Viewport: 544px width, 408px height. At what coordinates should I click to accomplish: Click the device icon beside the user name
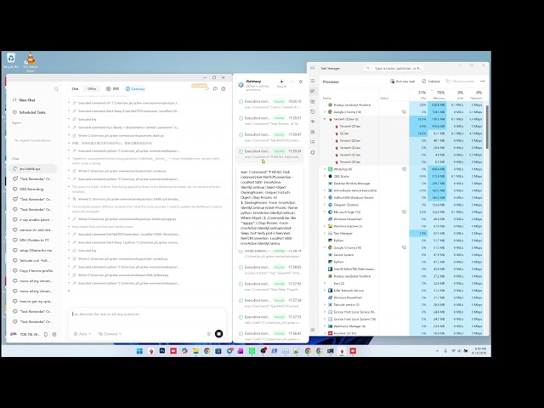click(x=46, y=334)
